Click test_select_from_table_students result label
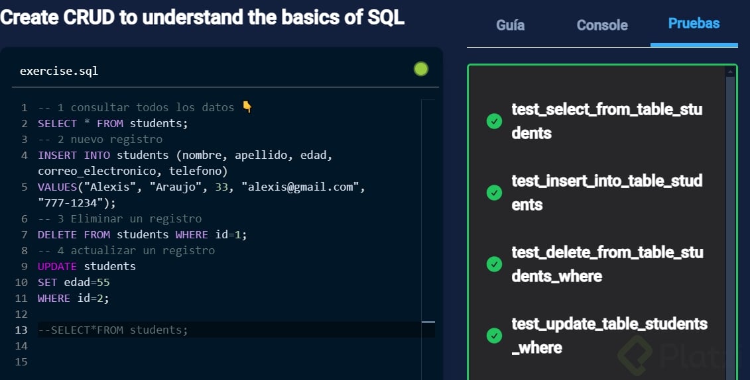 coord(606,121)
